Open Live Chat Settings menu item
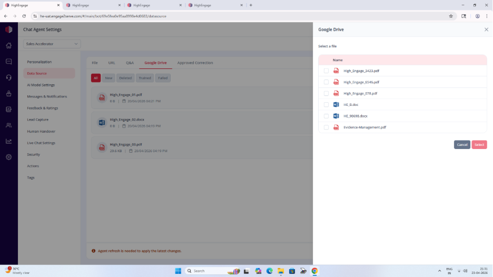The width and height of the screenshot is (493, 277). 41,143
